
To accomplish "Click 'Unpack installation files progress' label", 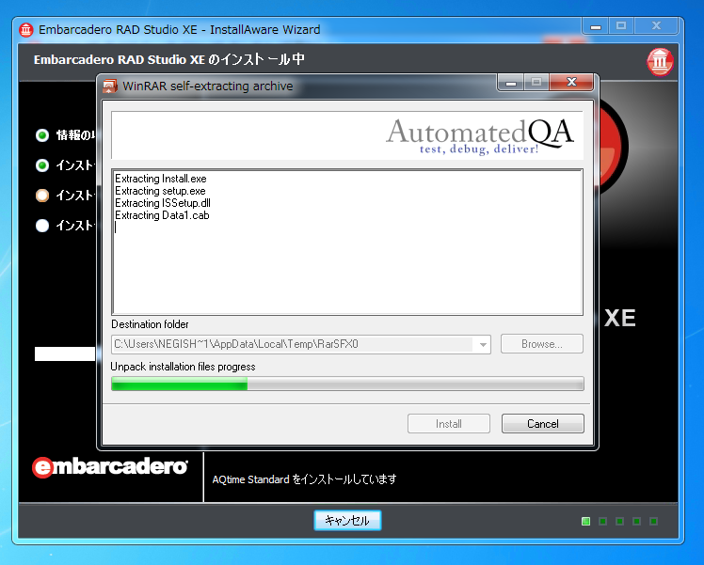I will click(183, 367).
